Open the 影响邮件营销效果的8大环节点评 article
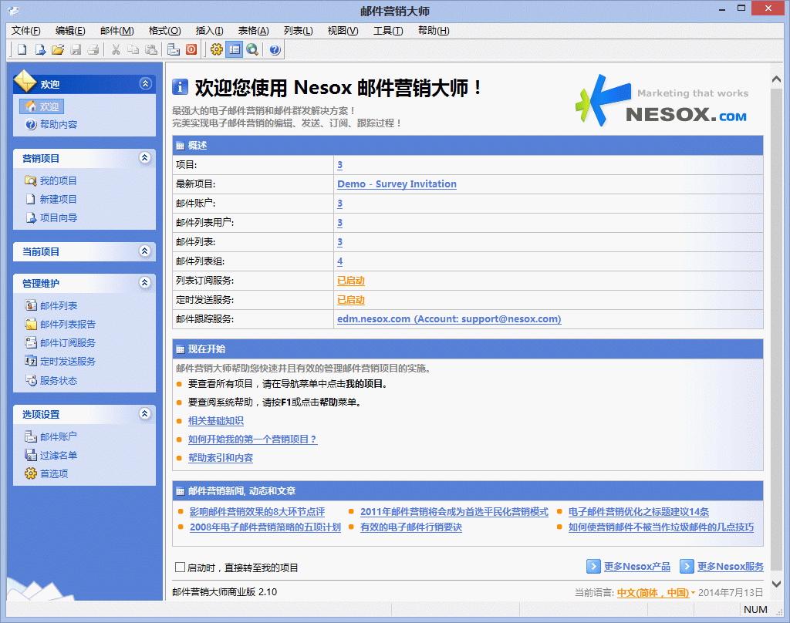The height and width of the screenshot is (623, 790). click(x=257, y=512)
